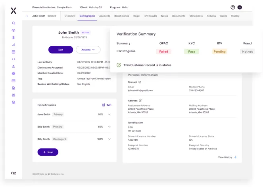This screenshot has height=187, width=263.
Task: Expand Billy Smith beneficiary row
Action: pos(109,139)
